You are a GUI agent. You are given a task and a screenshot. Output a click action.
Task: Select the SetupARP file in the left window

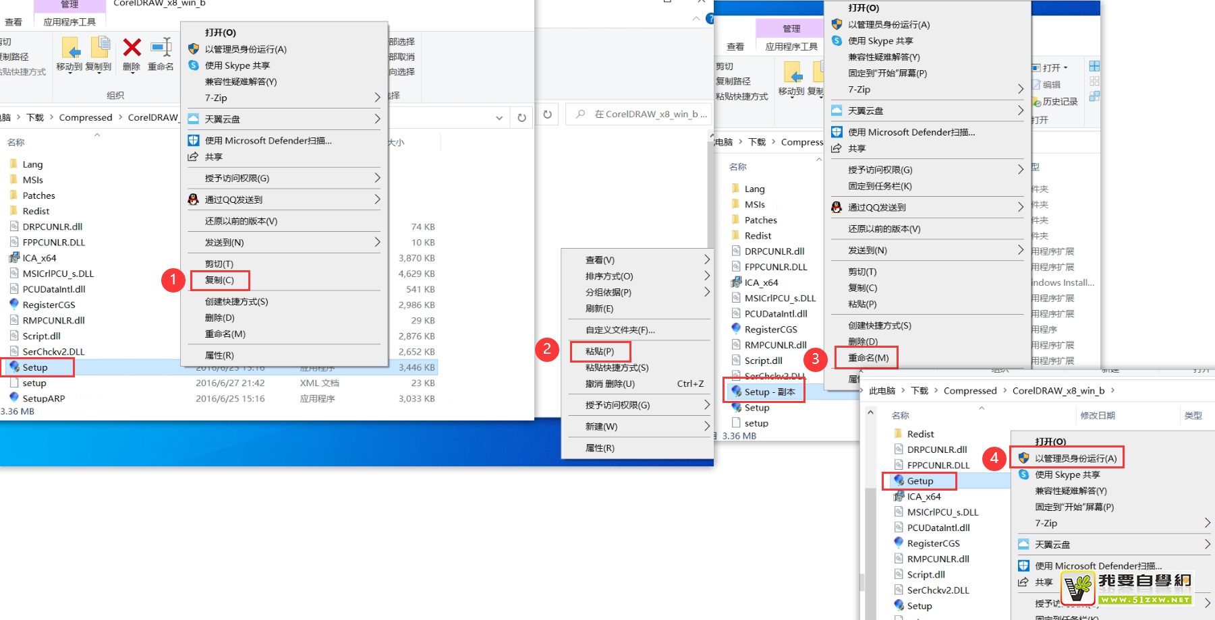[43, 398]
